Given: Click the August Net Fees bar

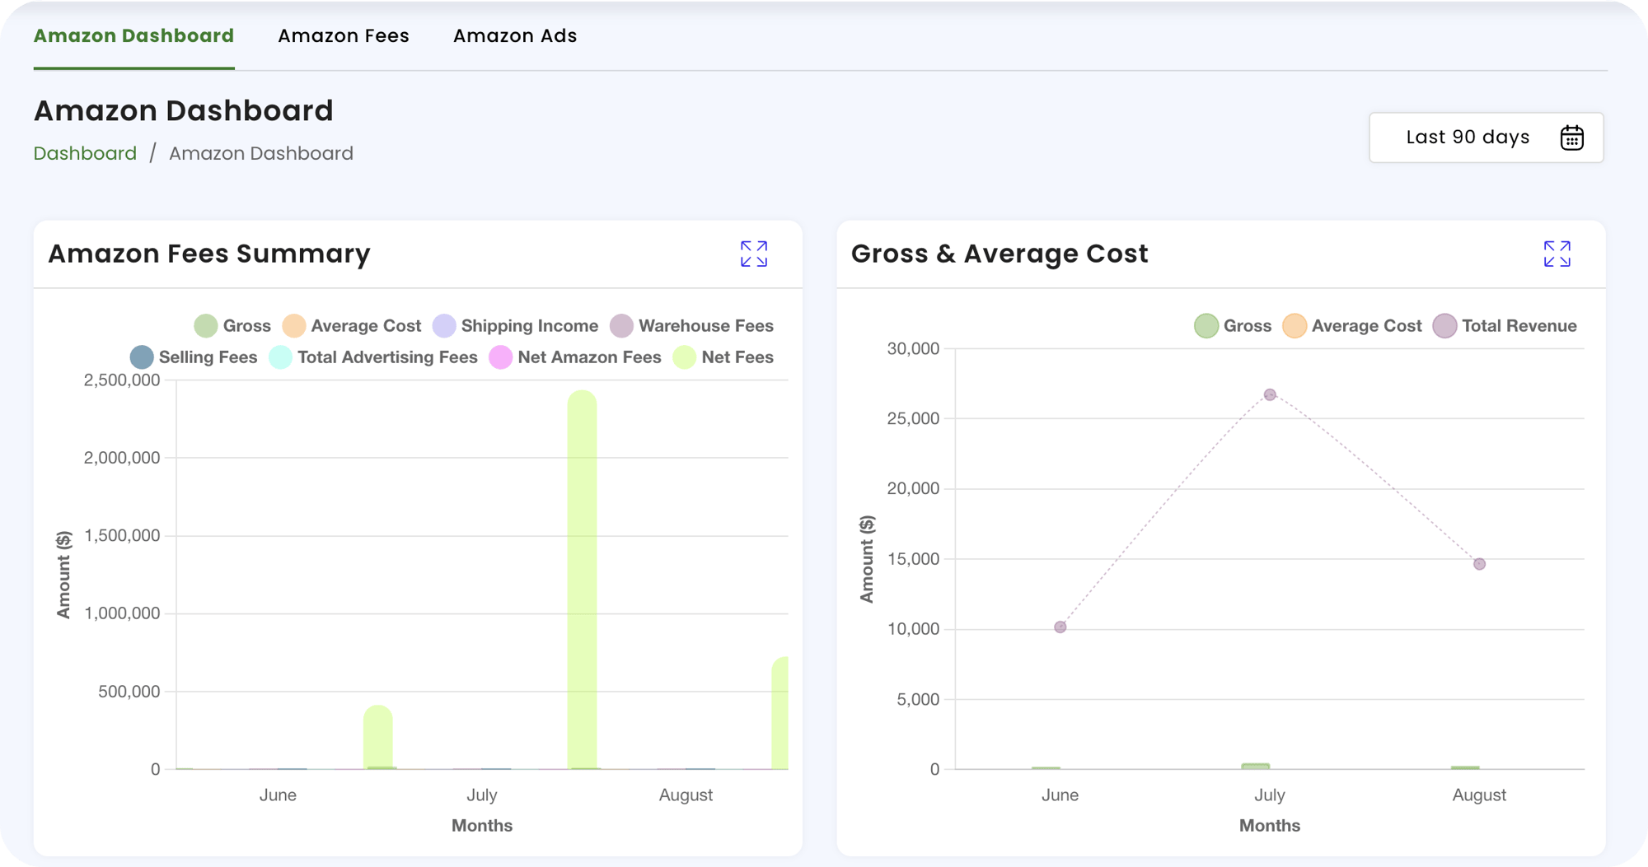Looking at the screenshot, I should [x=780, y=713].
